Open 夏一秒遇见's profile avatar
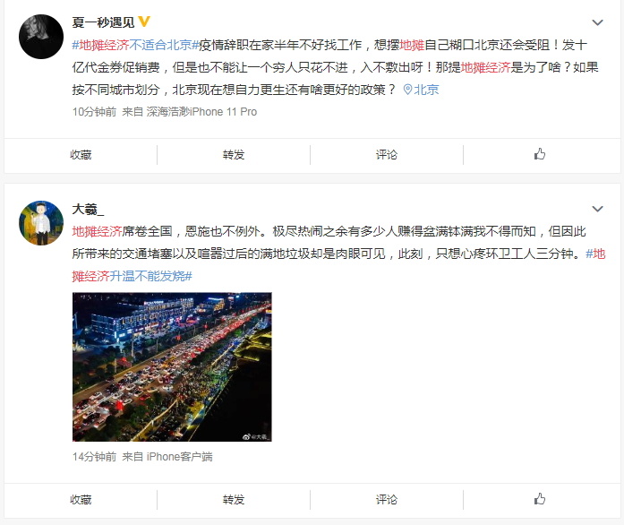This screenshot has height=525, width=624. tap(41, 37)
